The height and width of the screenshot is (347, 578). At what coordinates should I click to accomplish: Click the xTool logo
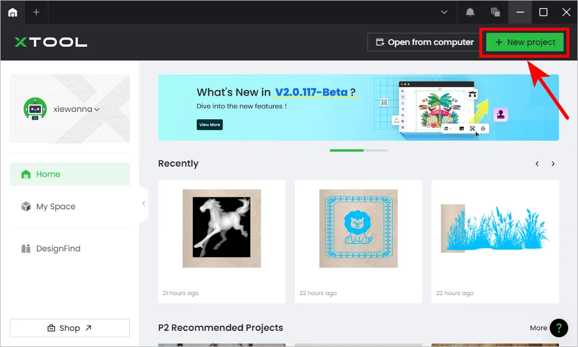click(x=51, y=42)
